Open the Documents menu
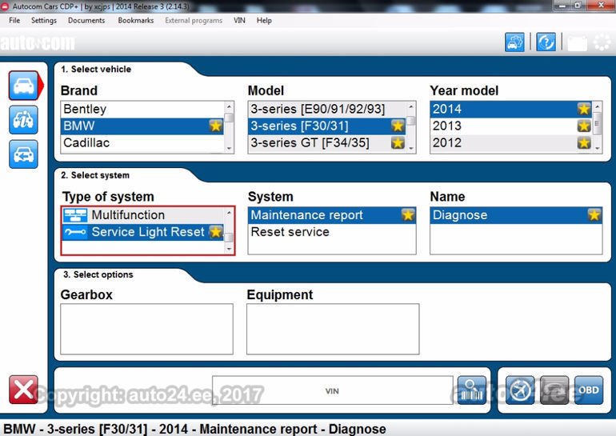The height and width of the screenshot is (436, 616). tap(86, 21)
